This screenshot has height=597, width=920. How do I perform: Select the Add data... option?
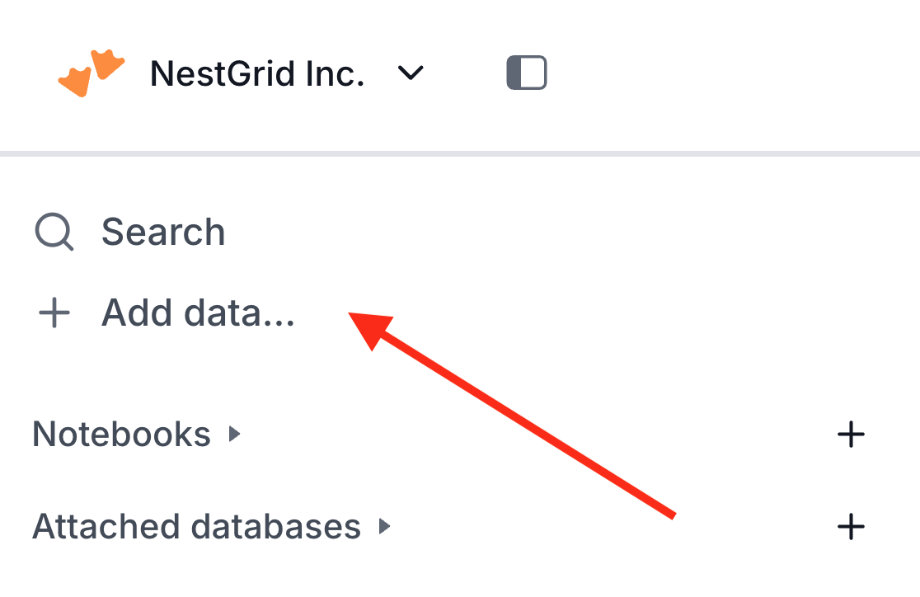click(198, 314)
